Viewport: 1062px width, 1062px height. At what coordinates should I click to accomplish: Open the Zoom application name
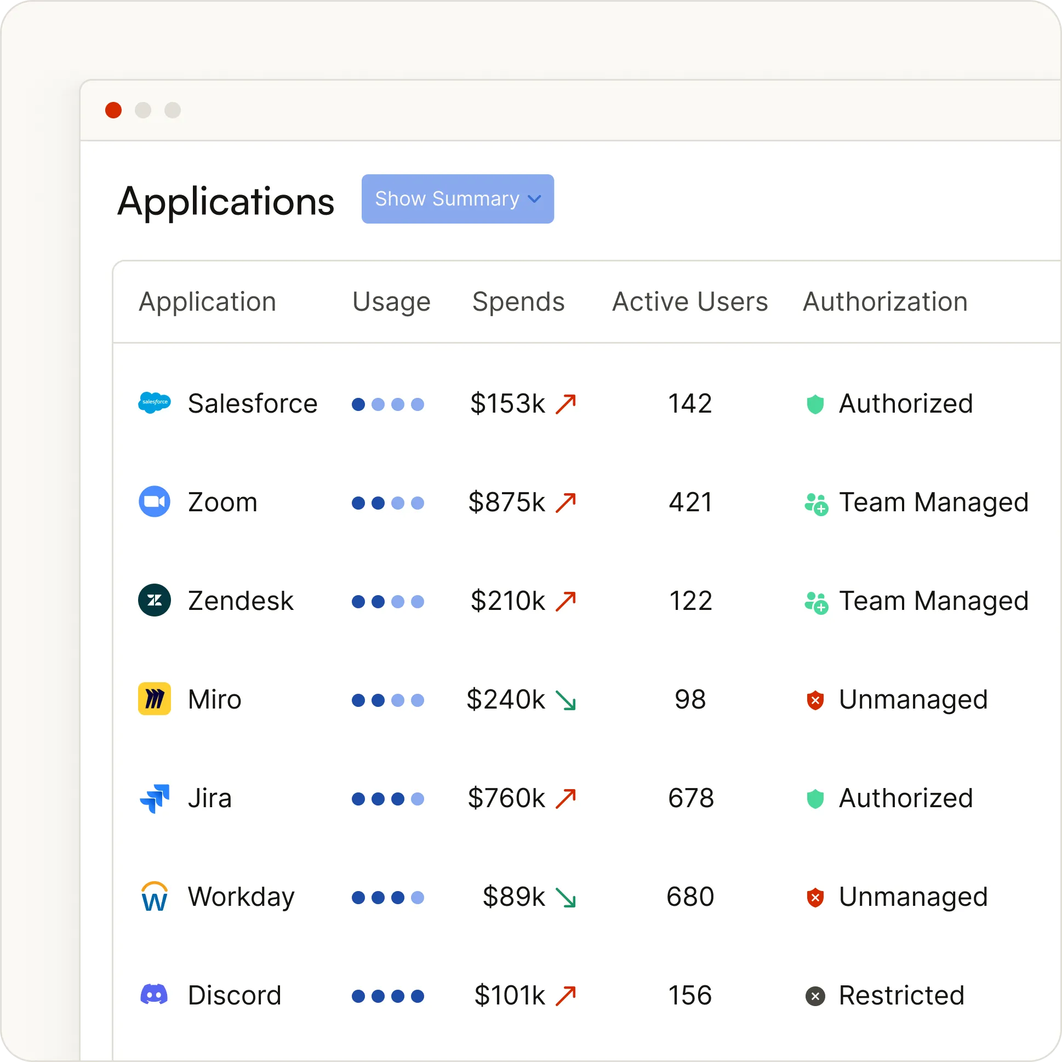(x=222, y=502)
